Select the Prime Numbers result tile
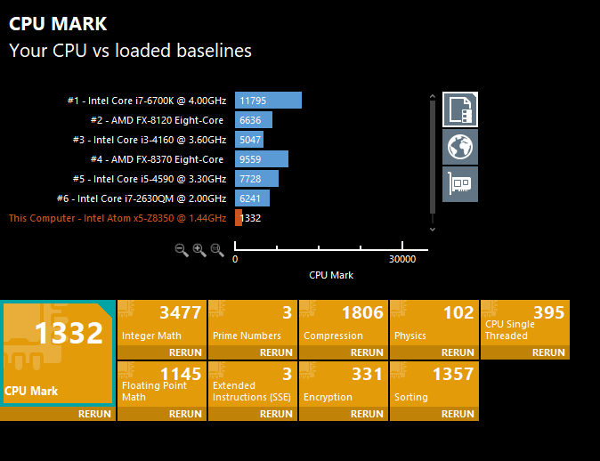Viewport: 600px width, 461px height. (x=253, y=323)
